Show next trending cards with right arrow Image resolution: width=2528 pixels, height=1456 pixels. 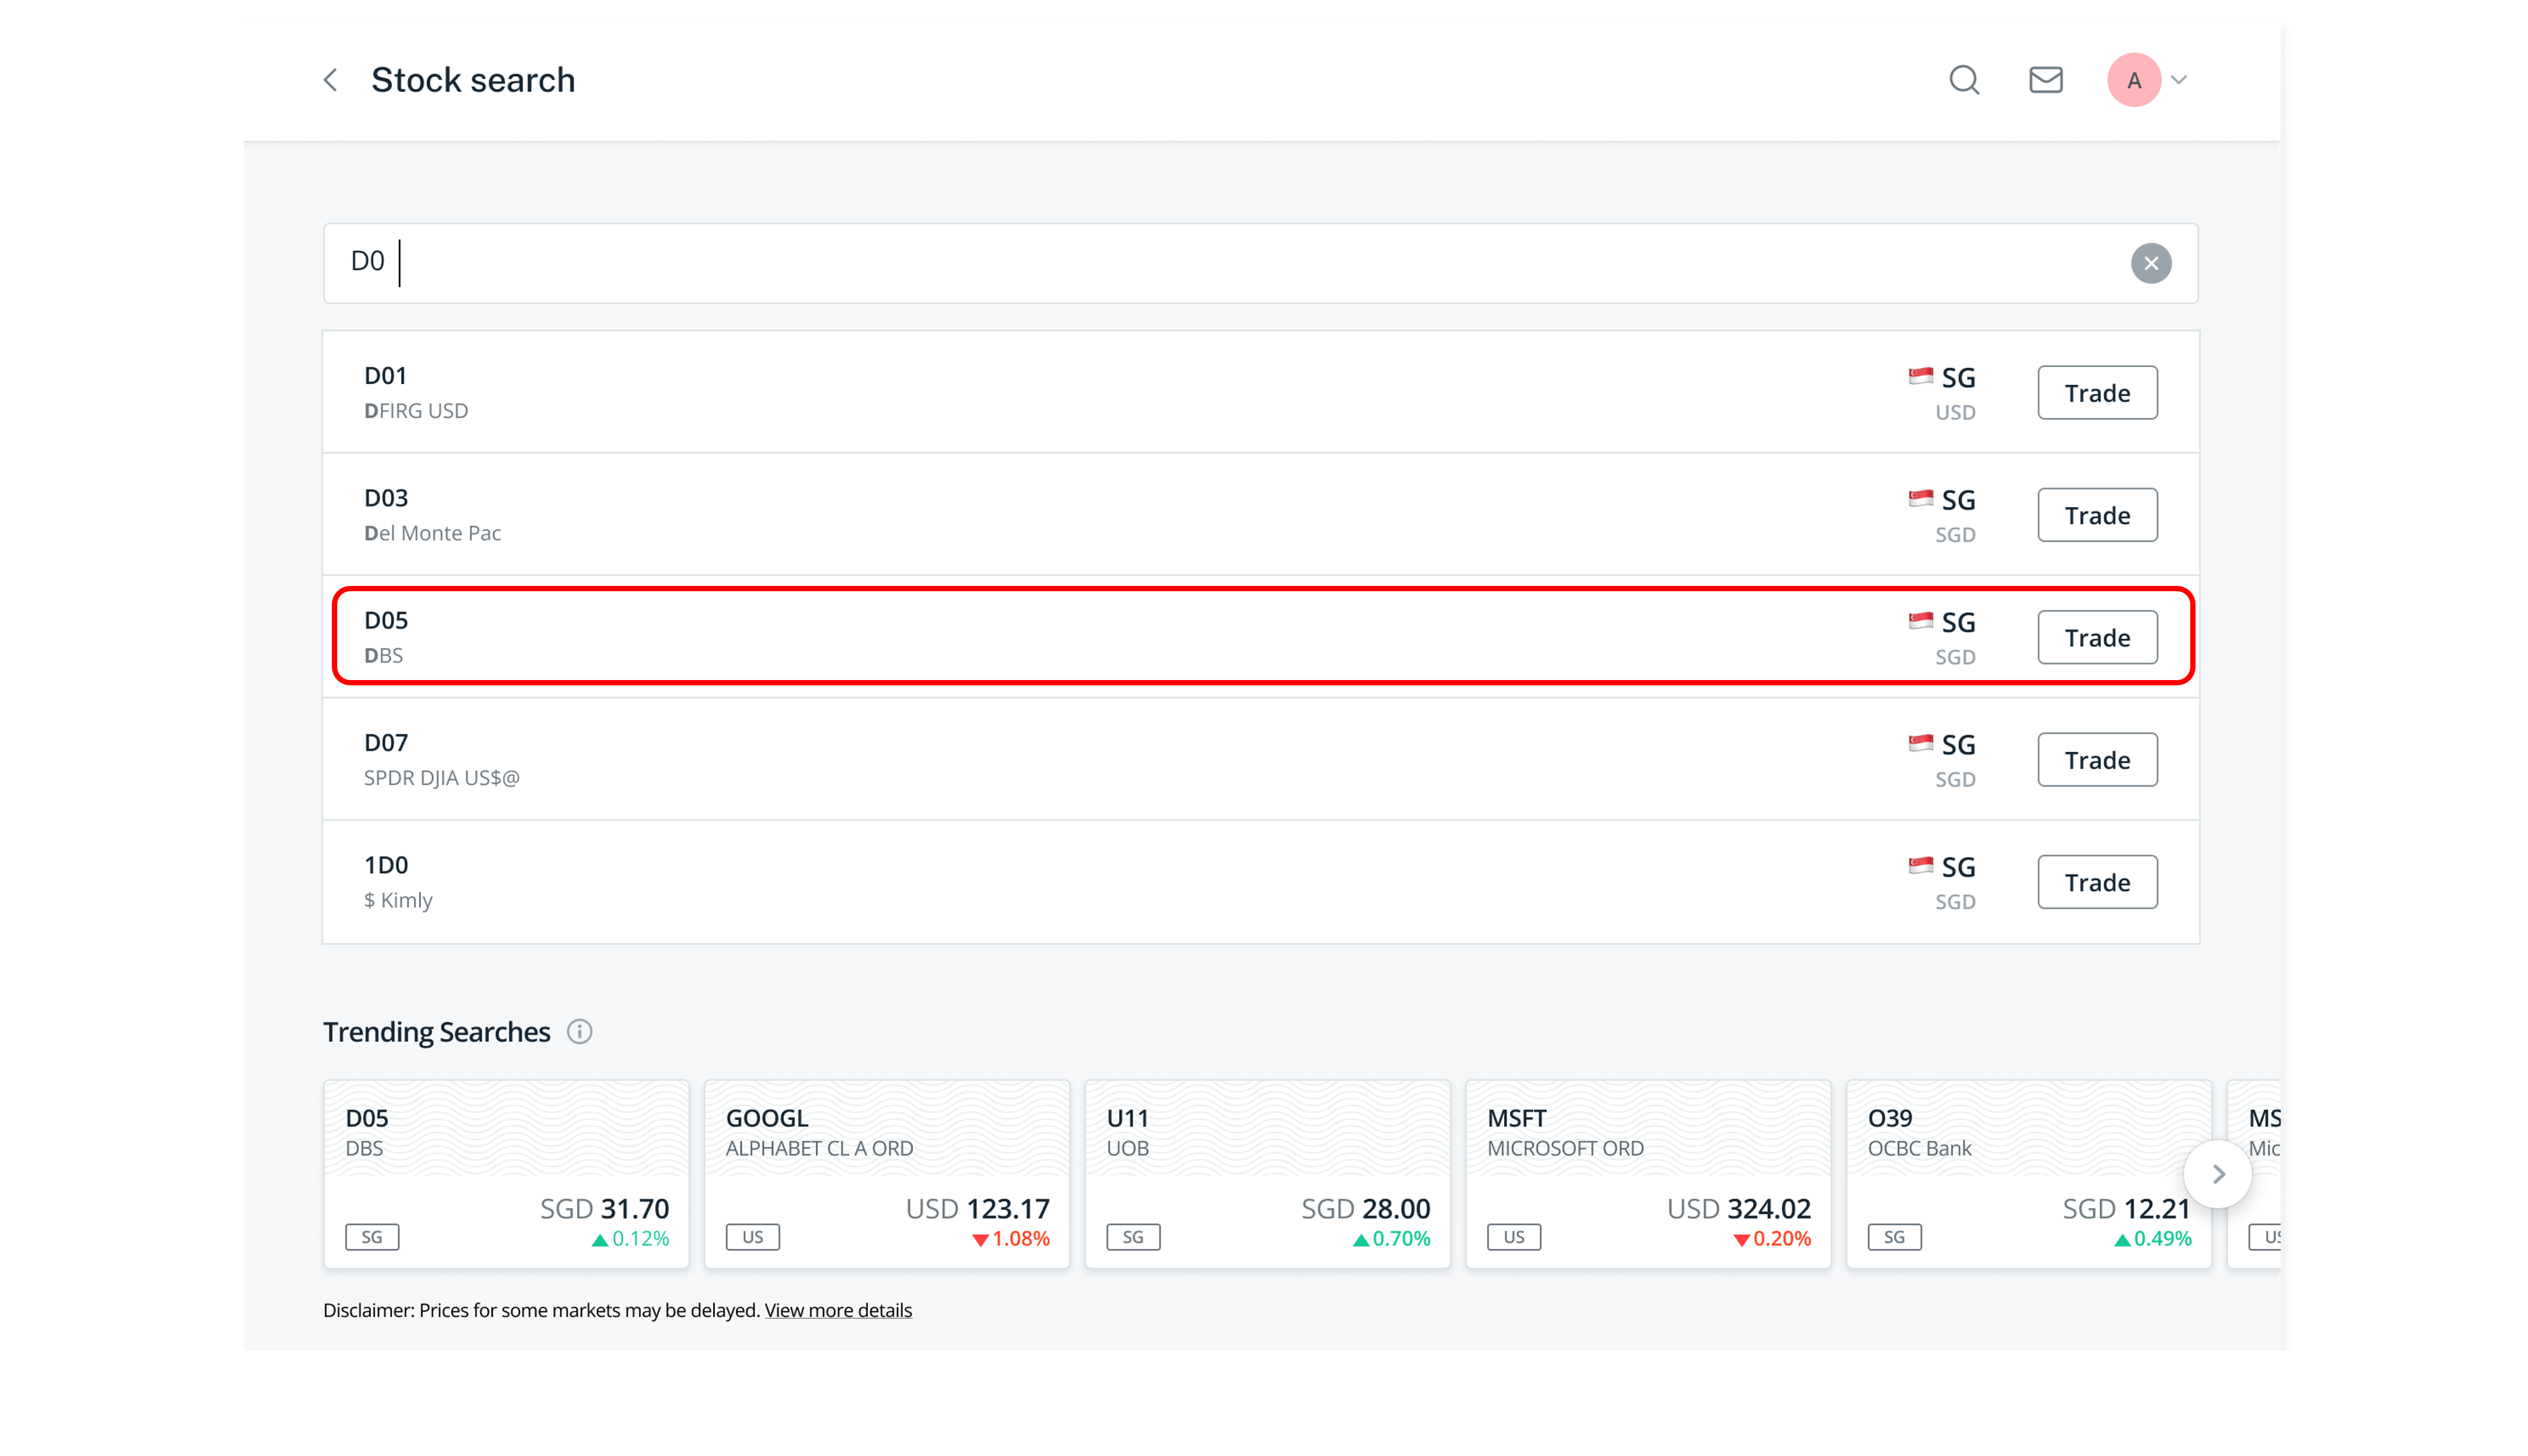tap(2217, 1174)
